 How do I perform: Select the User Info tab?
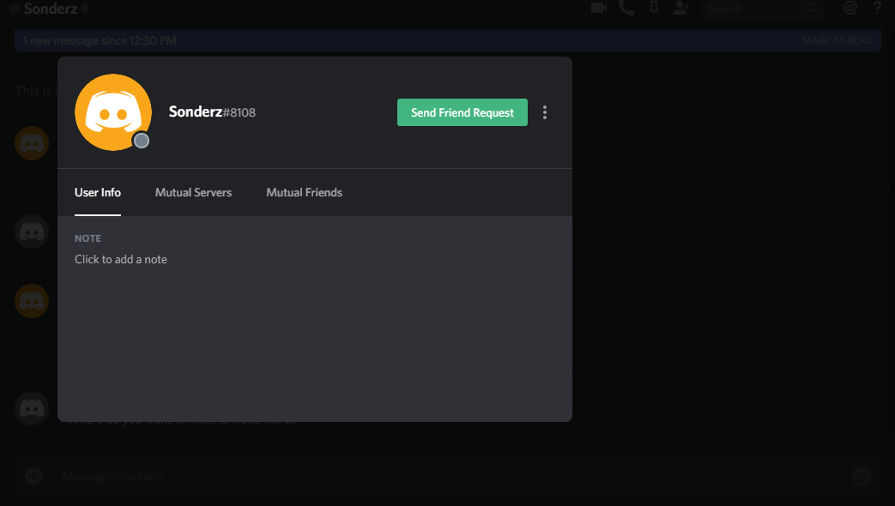tap(98, 192)
